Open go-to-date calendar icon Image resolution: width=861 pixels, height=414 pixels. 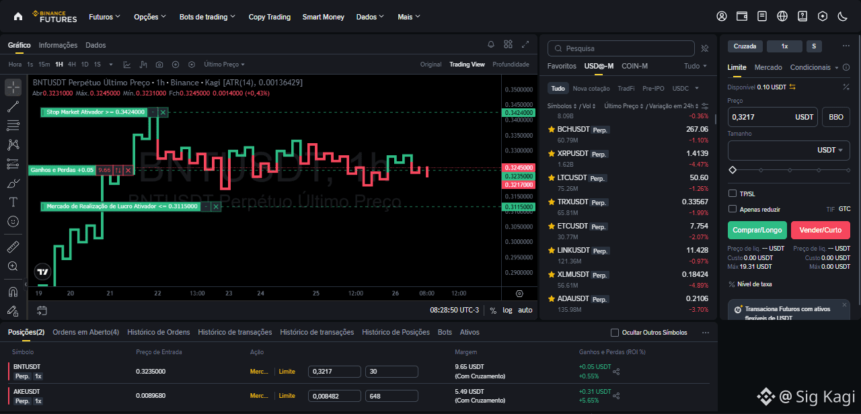42,310
